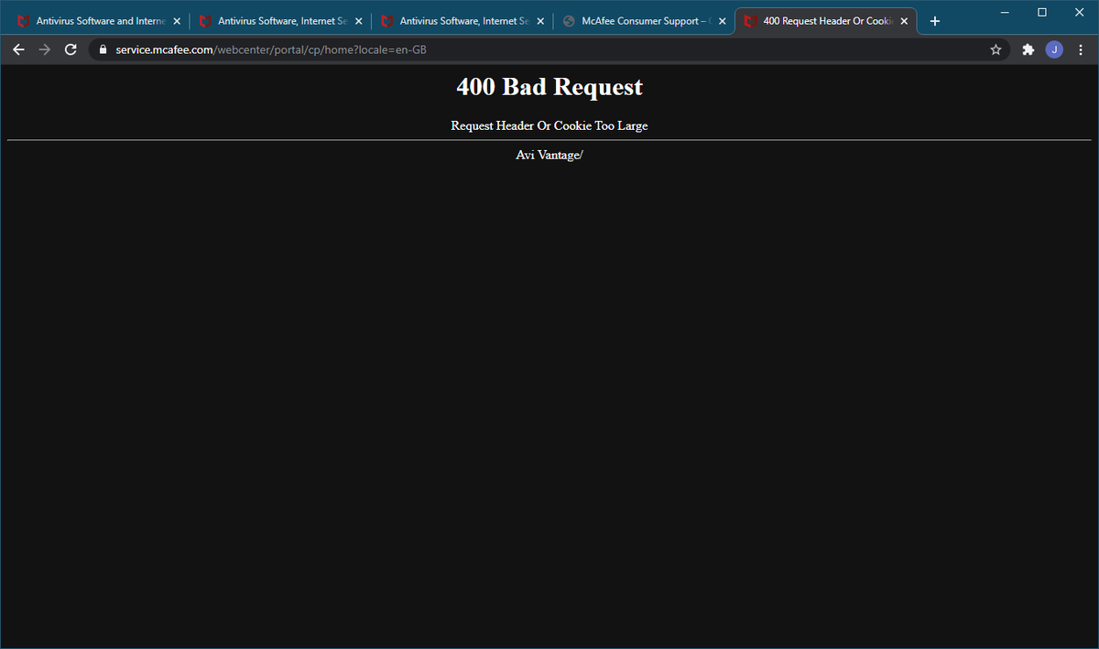This screenshot has height=649, width=1099.
Task: View site info via the lock icon
Action: click(x=103, y=49)
